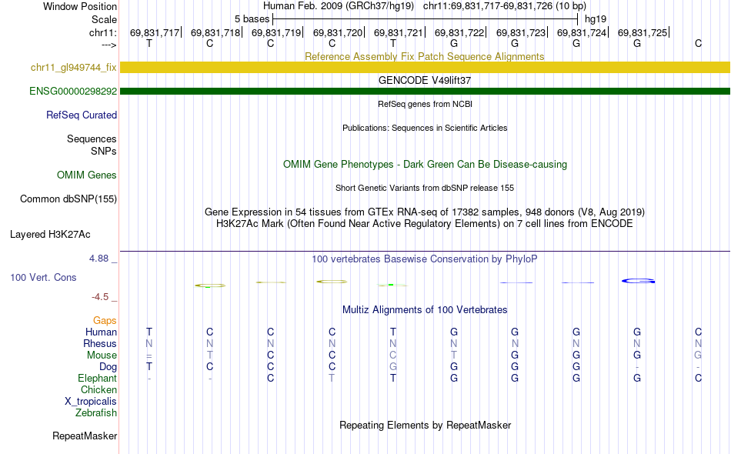Click the Human species row label
This screenshot has height=454, width=731.
pyautogui.click(x=101, y=332)
